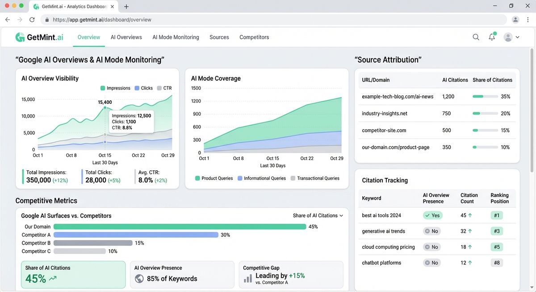Click the green upward arrow beside citation count 45

(470, 215)
